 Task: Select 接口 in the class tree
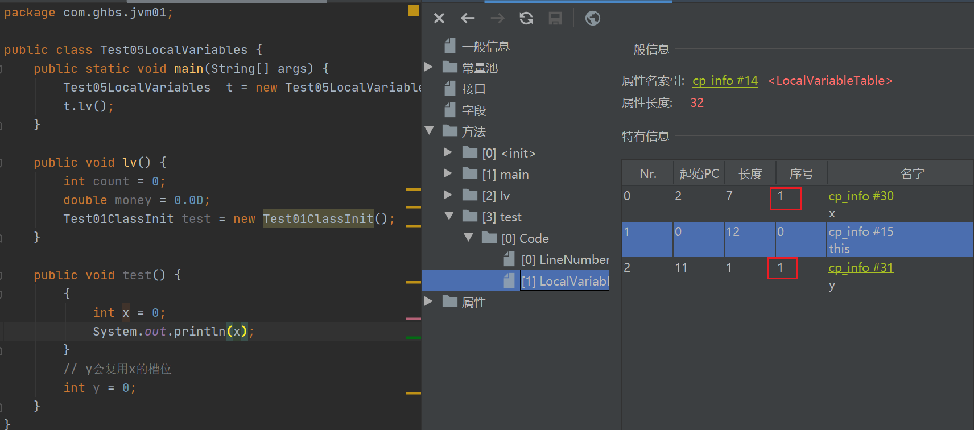474,89
